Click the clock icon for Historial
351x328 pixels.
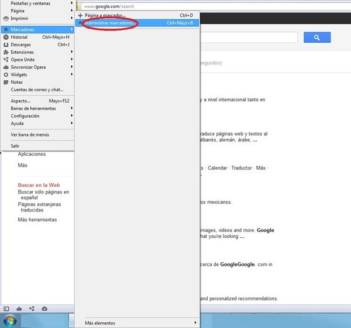5,37
